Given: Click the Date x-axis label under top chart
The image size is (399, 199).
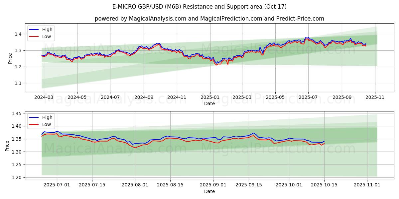Looking at the screenshot, I should pos(209,103).
